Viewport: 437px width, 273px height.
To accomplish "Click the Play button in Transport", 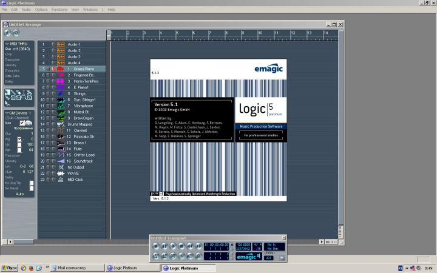I will (x=174, y=246).
